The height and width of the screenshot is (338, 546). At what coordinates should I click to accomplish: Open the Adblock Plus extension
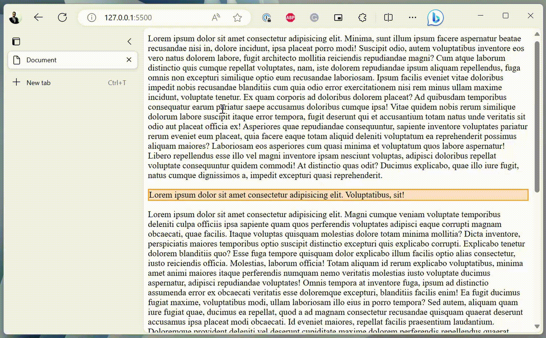[290, 18]
